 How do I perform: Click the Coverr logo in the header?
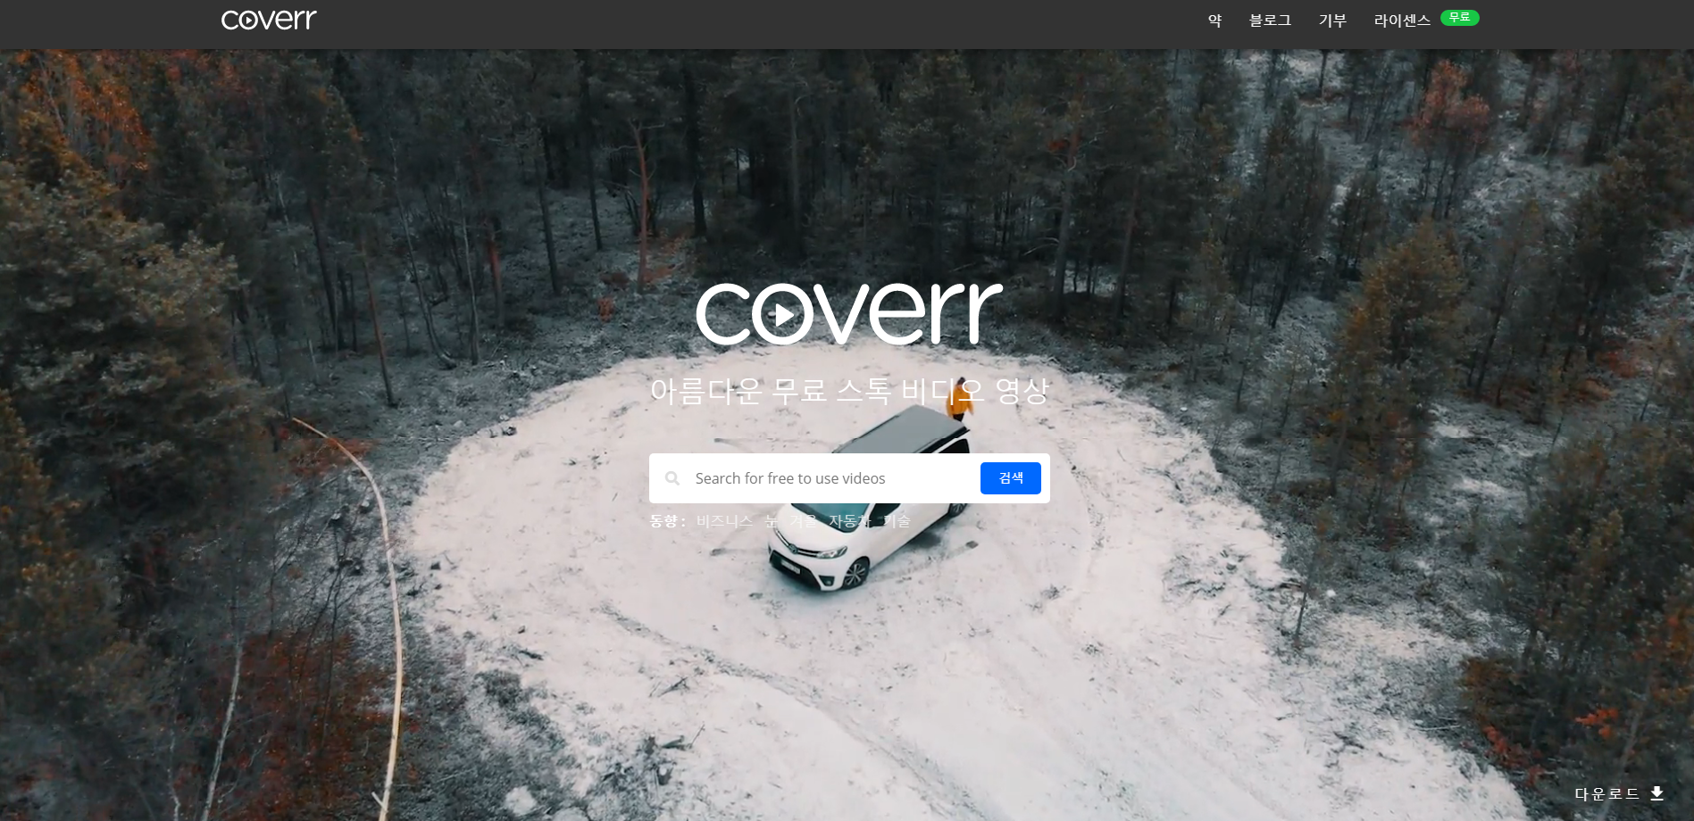[x=269, y=20]
